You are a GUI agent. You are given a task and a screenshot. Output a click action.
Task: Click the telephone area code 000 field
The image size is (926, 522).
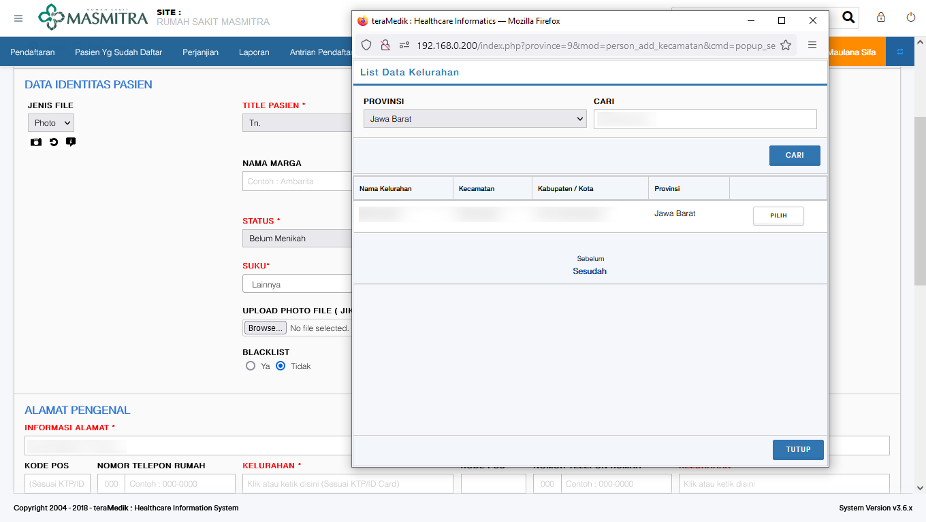pyautogui.click(x=111, y=484)
